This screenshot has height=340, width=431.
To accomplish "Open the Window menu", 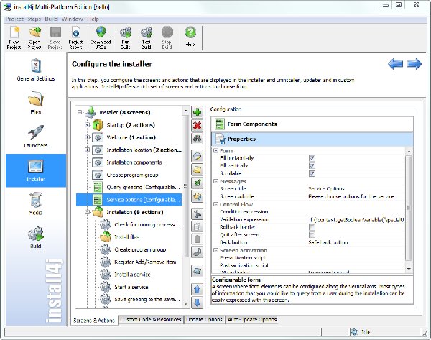I will [73, 19].
